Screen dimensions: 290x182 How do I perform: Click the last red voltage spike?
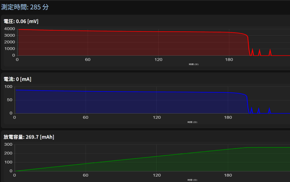(270, 52)
